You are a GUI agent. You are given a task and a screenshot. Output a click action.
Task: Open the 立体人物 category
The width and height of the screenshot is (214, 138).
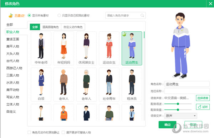click(x=13, y=104)
